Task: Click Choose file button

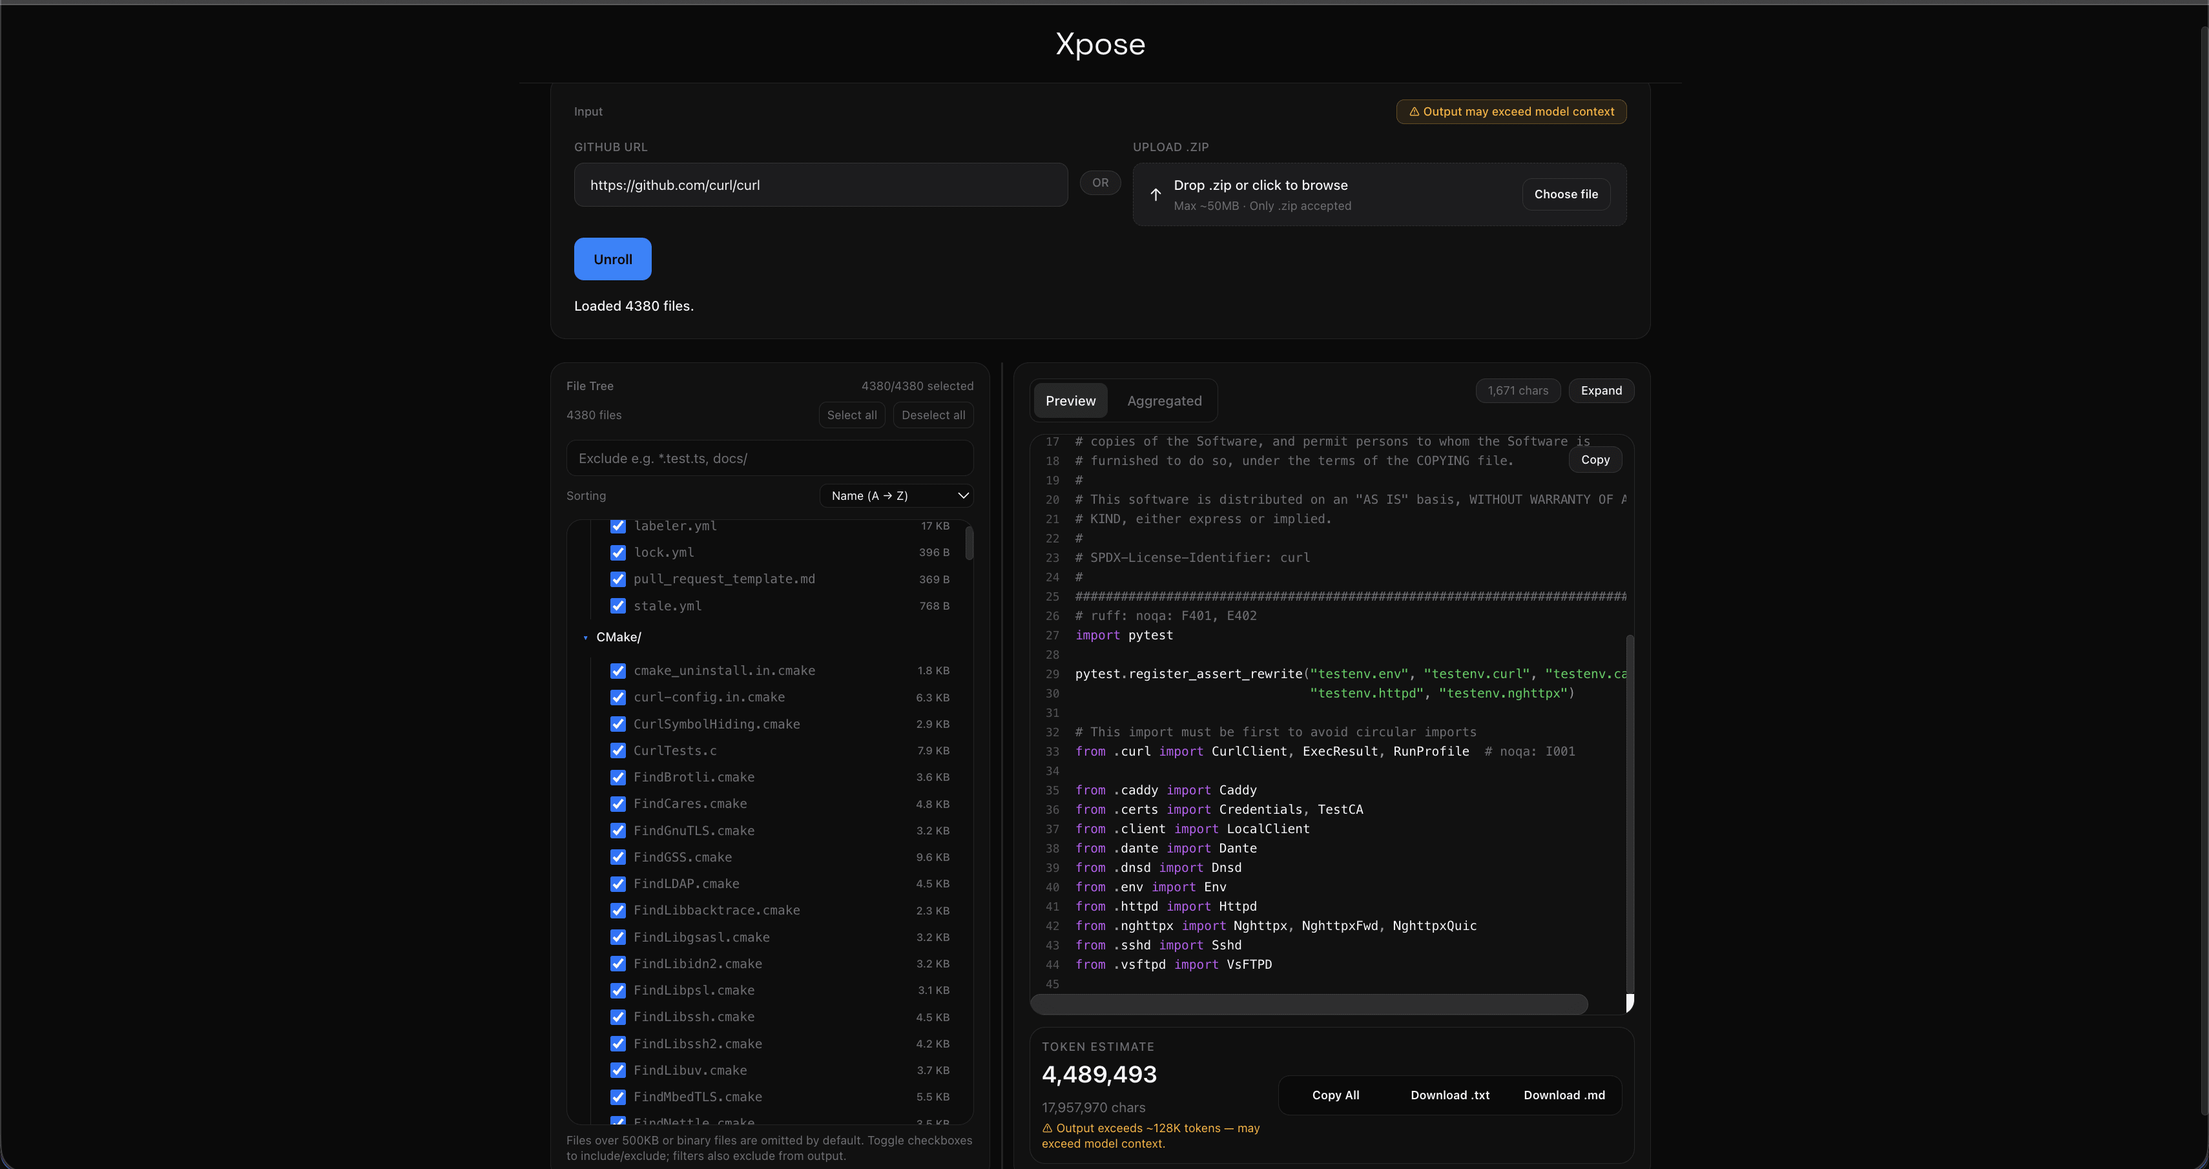Action: (x=1566, y=194)
